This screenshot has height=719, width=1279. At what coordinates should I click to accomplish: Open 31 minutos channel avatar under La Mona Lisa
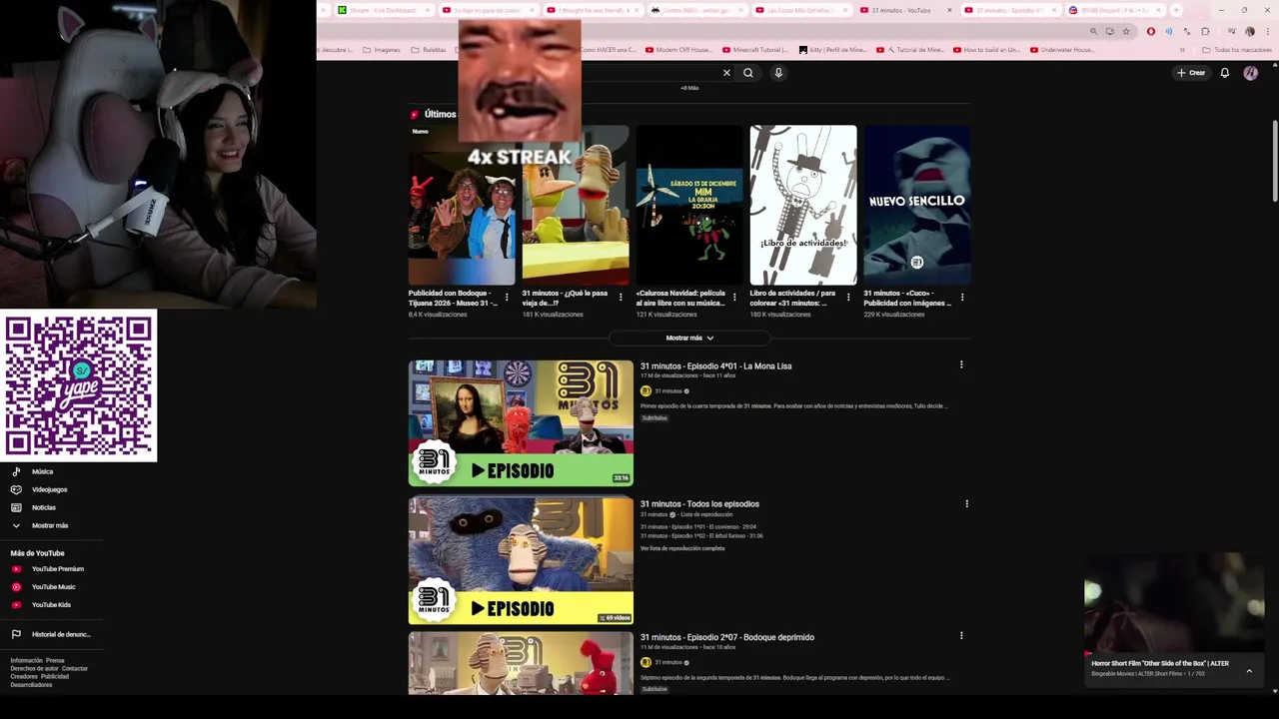(x=645, y=390)
